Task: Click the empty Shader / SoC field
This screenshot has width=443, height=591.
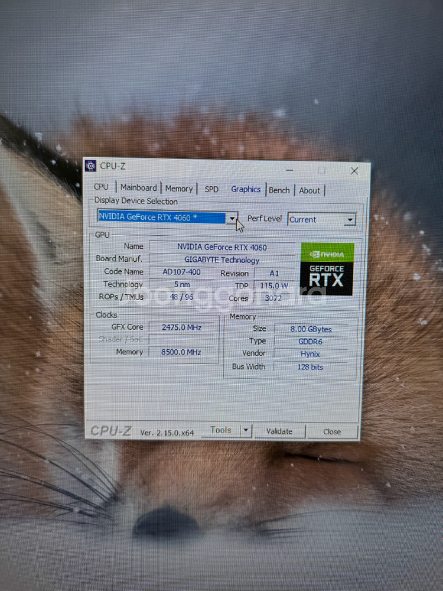Action: [x=181, y=340]
